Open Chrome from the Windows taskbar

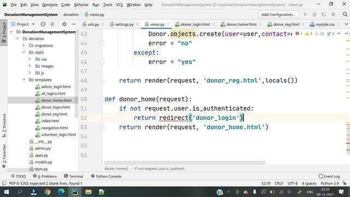[x=48, y=192]
